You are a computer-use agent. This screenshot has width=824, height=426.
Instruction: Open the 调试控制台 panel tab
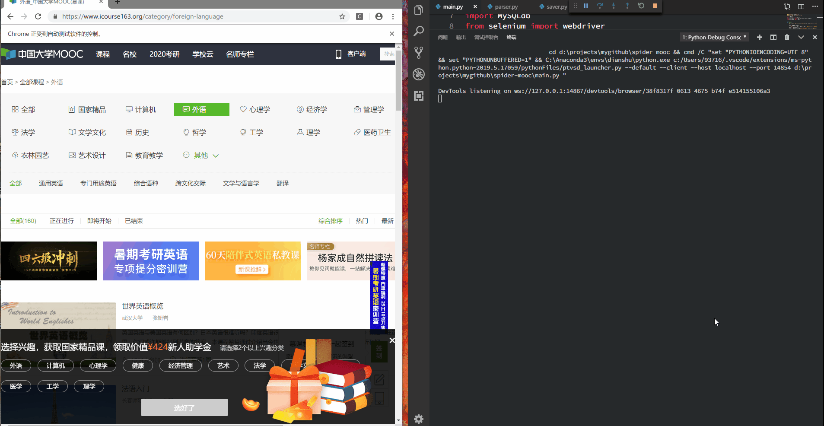coord(486,37)
